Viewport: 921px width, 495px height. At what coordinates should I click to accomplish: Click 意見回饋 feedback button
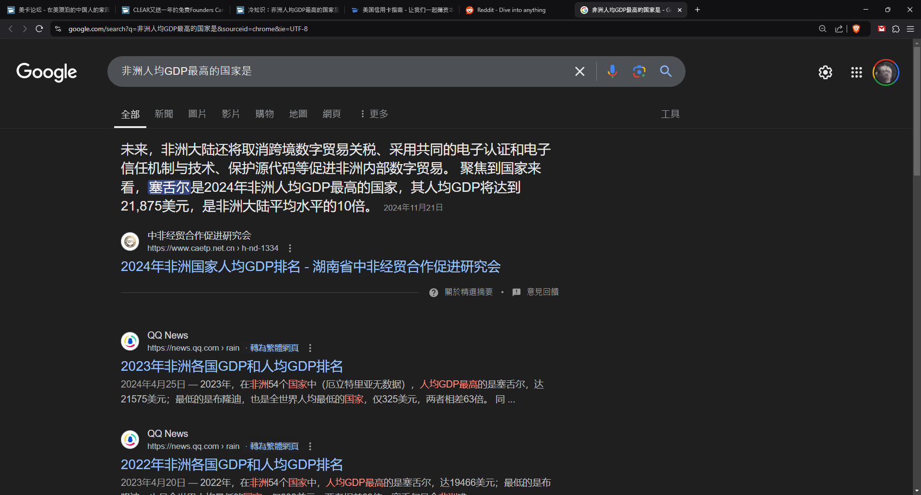(x=536, y=292)
